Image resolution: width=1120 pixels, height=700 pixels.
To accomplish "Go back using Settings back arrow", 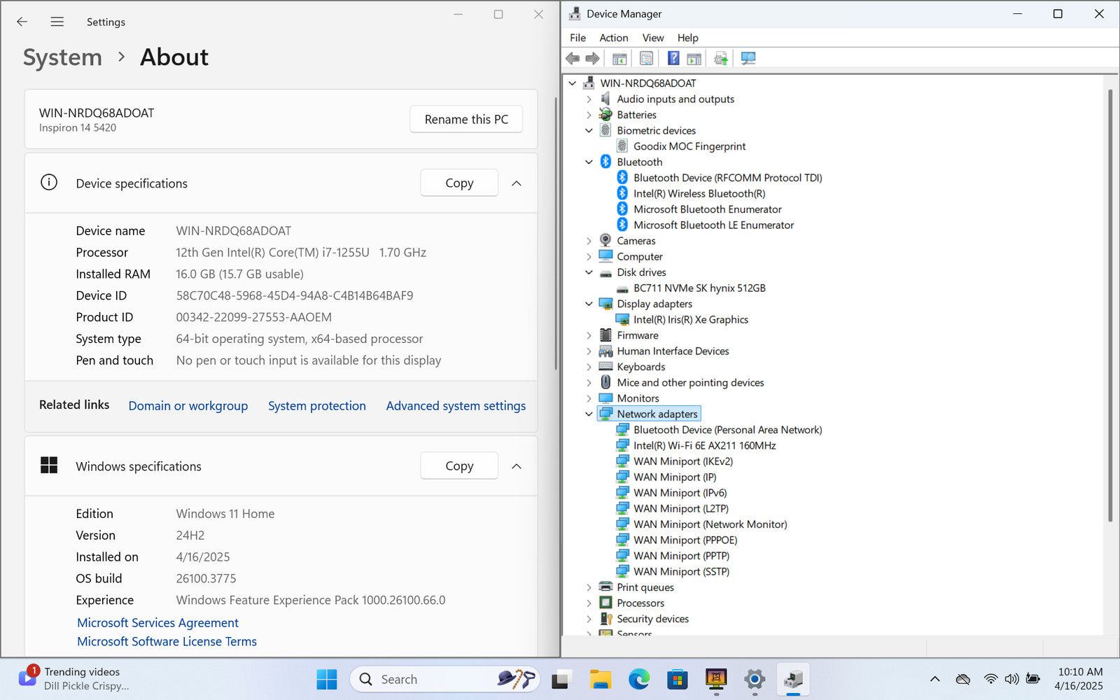I will pos(22,22).
